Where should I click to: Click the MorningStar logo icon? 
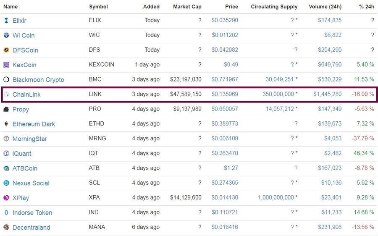pos(6,139)
